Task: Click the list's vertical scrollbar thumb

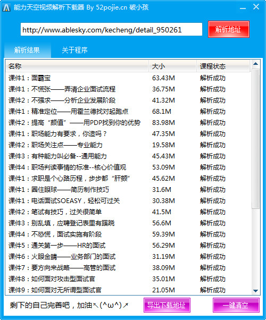Action: click(255, 139)
